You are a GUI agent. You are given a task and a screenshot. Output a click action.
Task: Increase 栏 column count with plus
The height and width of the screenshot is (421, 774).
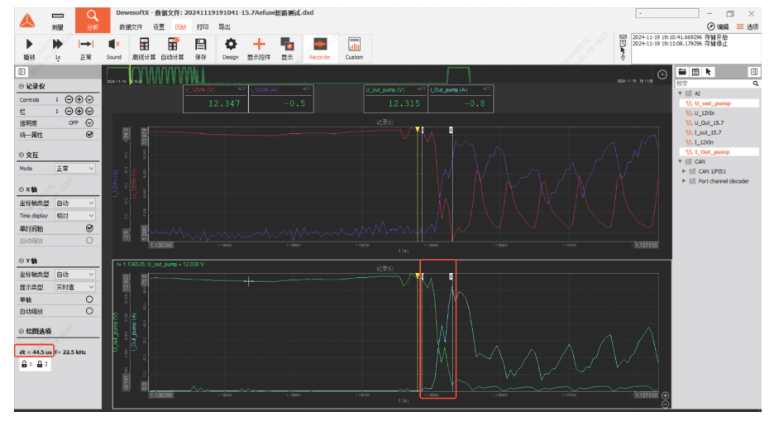pyautogui.click(x=79, y=112)
